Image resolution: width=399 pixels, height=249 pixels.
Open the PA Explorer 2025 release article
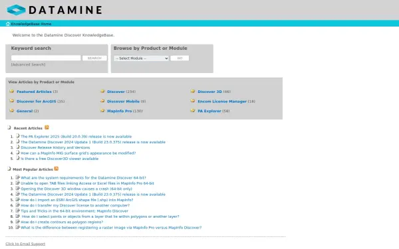point(76,136)
